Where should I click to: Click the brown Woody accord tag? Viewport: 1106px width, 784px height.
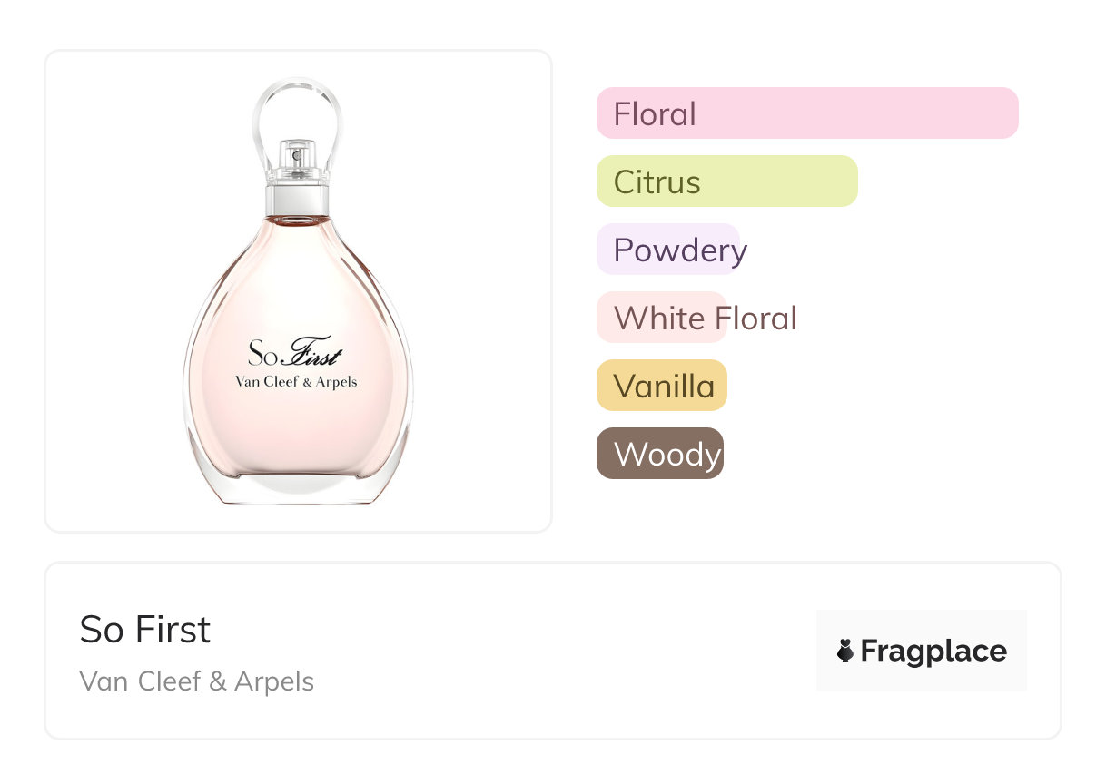(660, 454)
